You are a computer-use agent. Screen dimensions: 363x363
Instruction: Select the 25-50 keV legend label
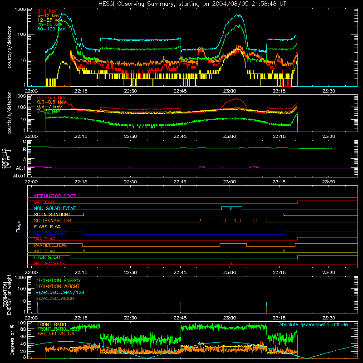50,25
